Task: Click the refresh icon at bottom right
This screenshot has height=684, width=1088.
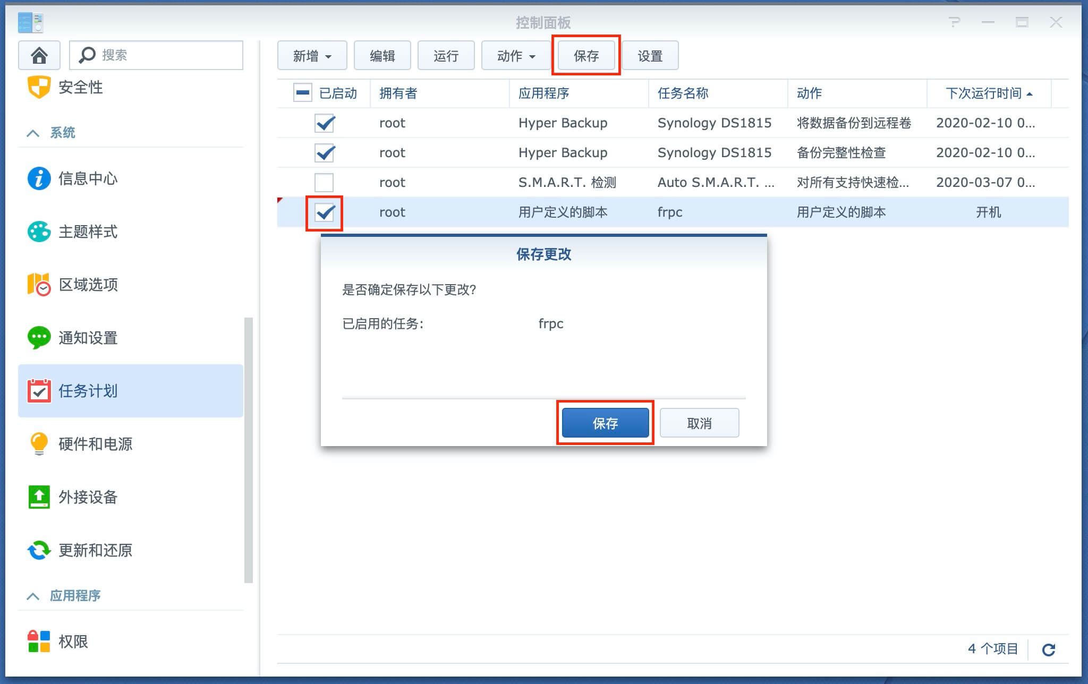Action: tap(1048, 649)
